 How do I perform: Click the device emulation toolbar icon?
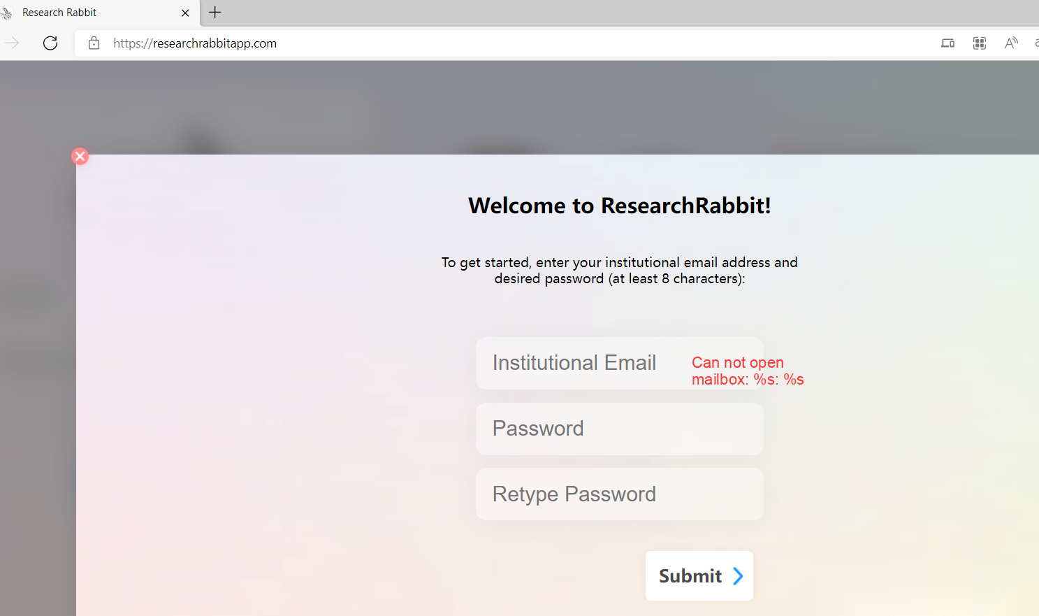pos(947,43)
